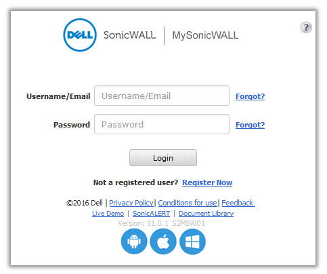
Task: Open the Feedback link
Action: 238,203
